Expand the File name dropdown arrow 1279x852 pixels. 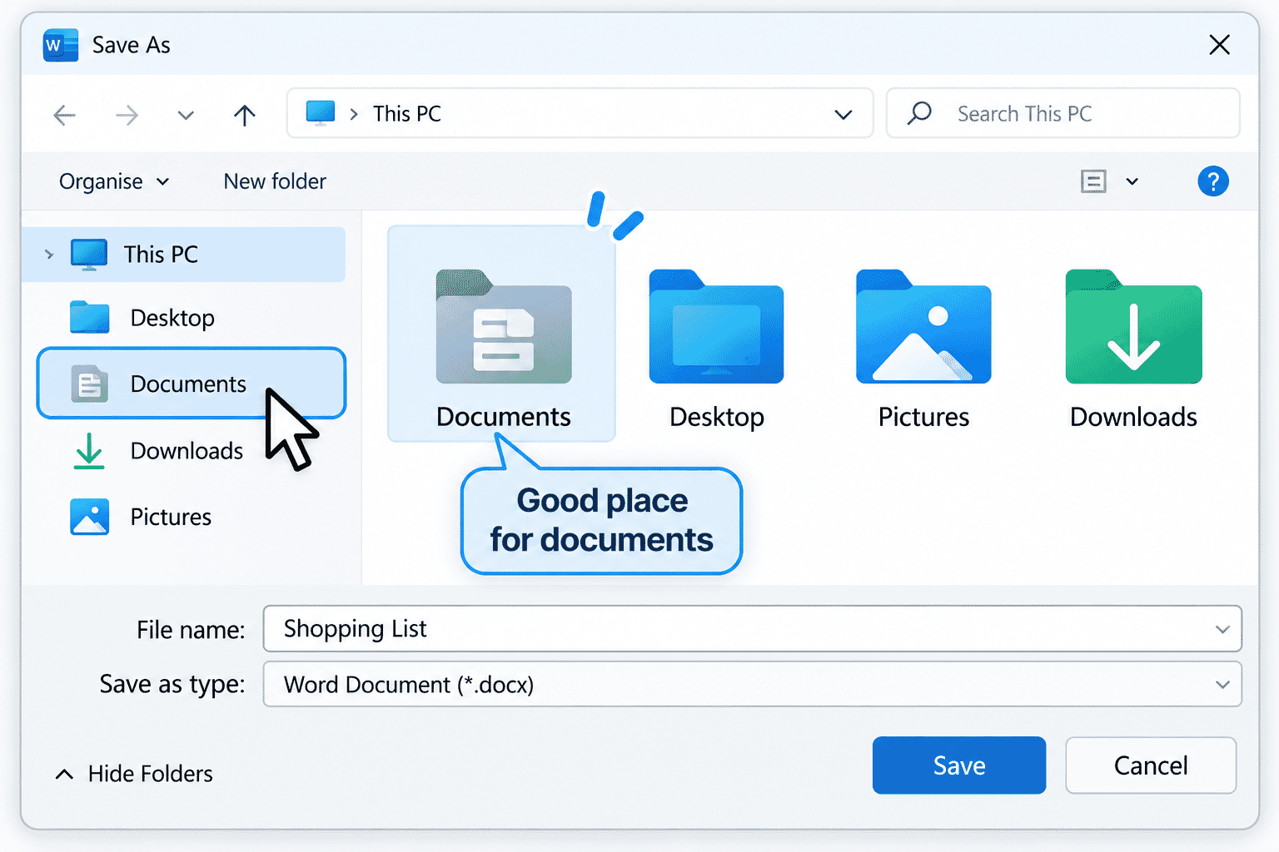pos(1222,629)
